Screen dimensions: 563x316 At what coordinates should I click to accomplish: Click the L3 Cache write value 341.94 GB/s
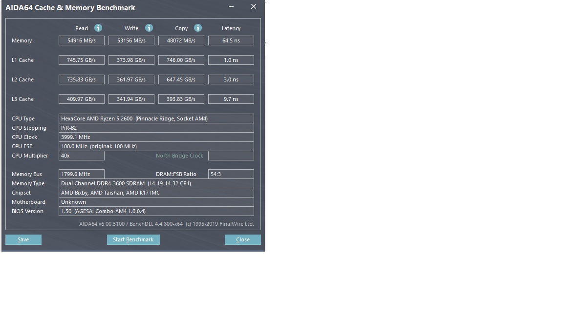pos(131,99)
